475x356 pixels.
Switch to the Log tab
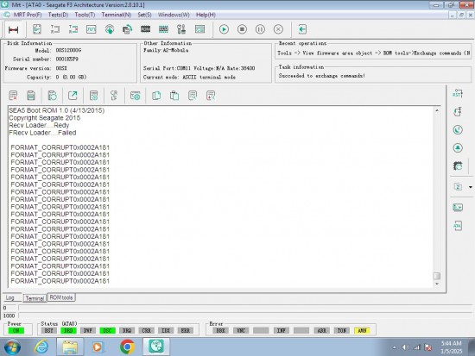click(10, 297)
